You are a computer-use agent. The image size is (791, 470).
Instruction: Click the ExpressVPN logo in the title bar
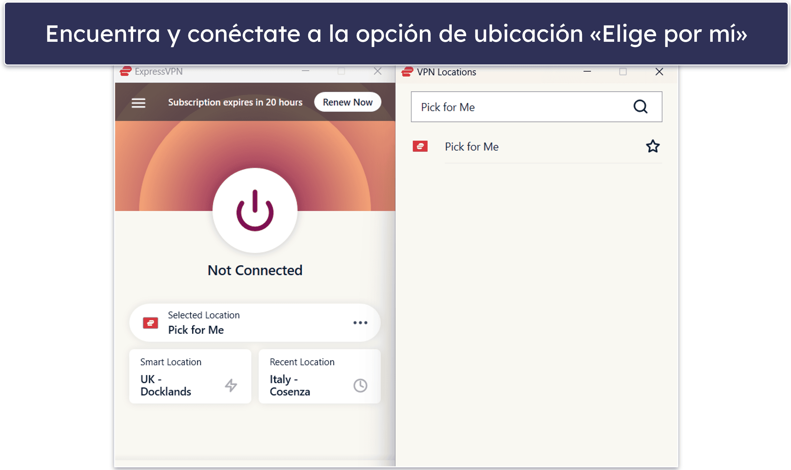point(126,71)
